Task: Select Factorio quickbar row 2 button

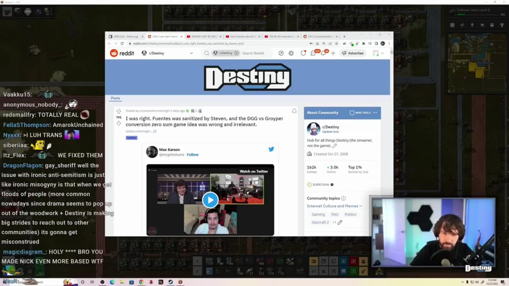Action: [x=197, y=271]
